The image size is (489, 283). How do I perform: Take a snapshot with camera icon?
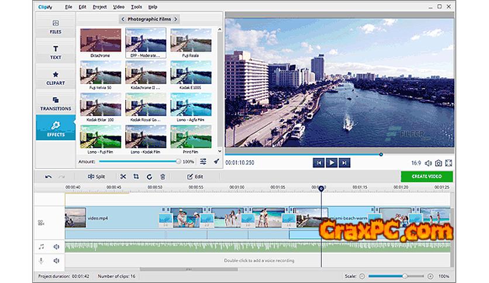pyautogui.click(x=438, y=163)
